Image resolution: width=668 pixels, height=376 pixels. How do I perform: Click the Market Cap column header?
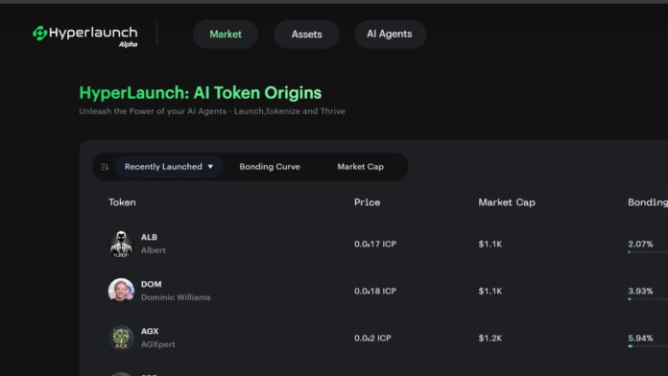coord(507,202)
